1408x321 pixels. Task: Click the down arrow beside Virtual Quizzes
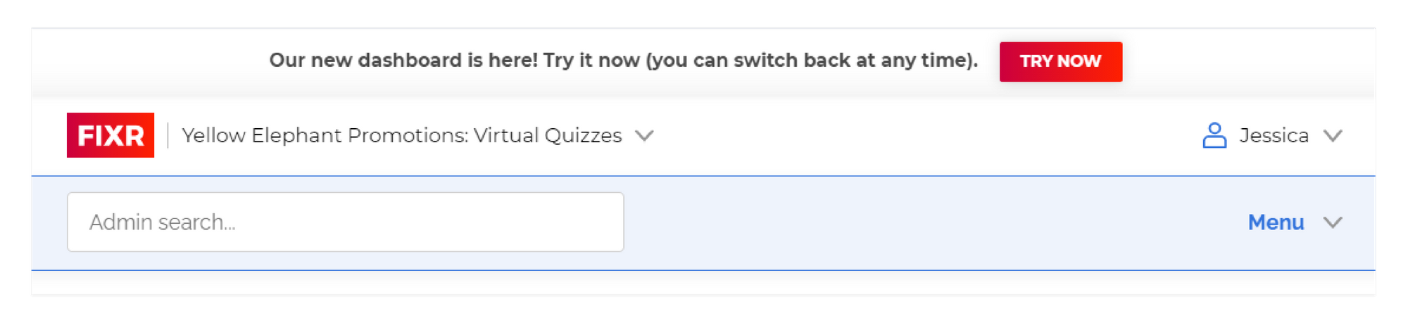click(644, 135)
